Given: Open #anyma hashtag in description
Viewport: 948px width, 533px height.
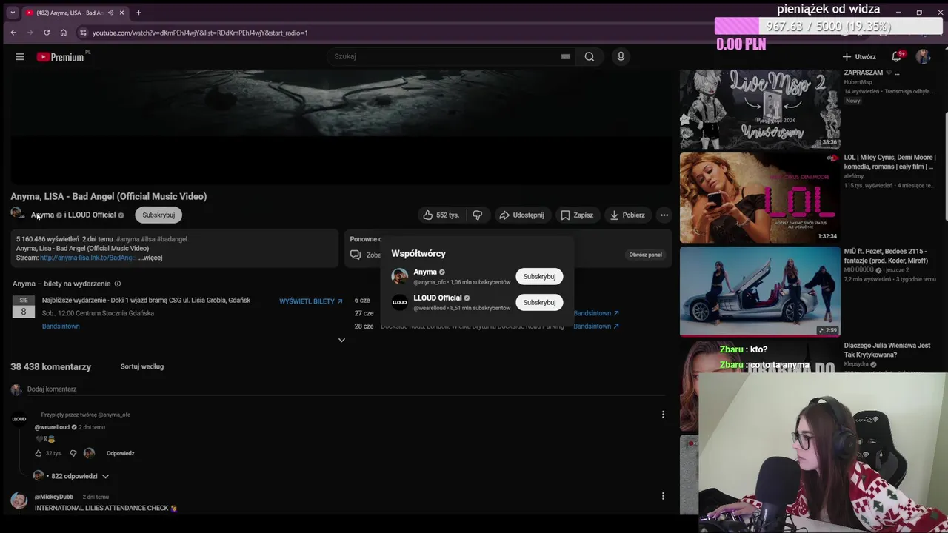Looking at the screenshot, I should tap(128, 239).
